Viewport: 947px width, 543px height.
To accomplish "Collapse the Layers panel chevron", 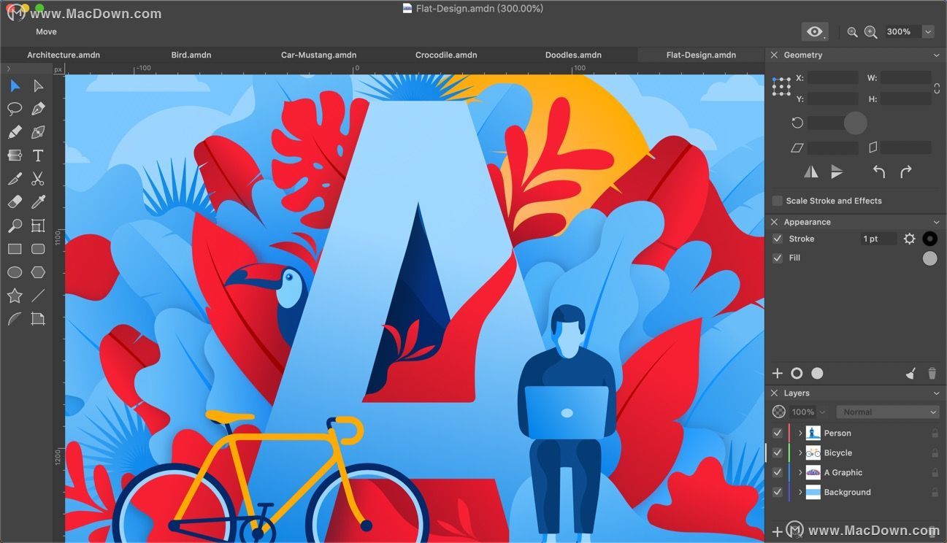I will pos(936,393).
